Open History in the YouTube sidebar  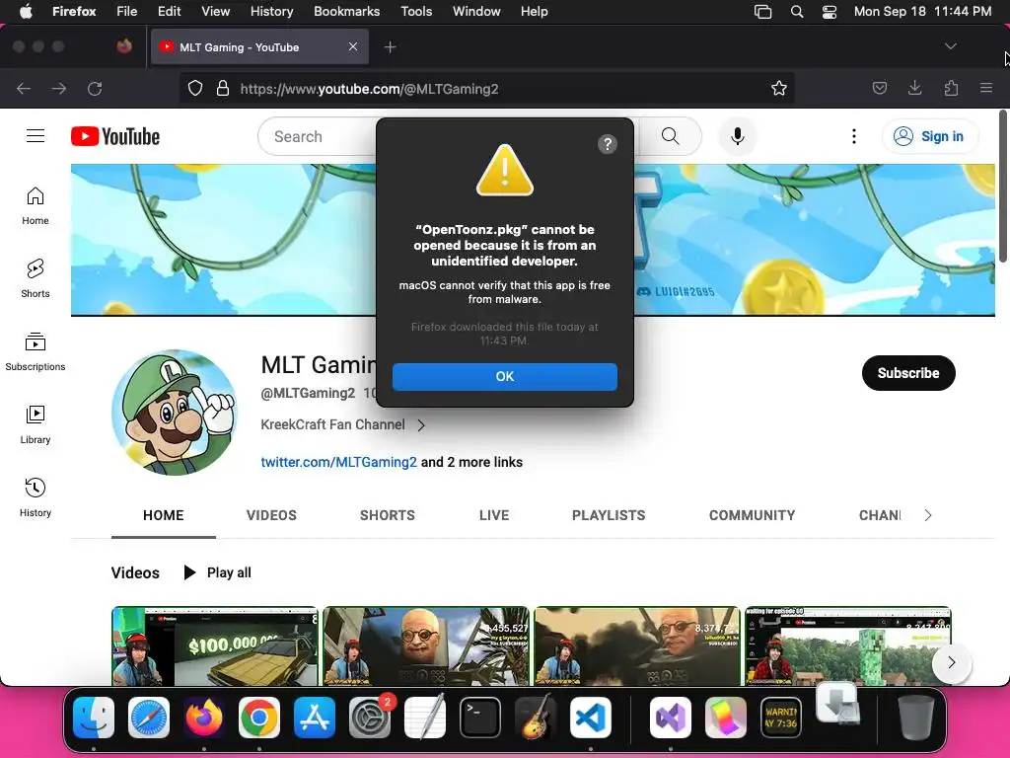pyautogui.click(x=36, y=497)
